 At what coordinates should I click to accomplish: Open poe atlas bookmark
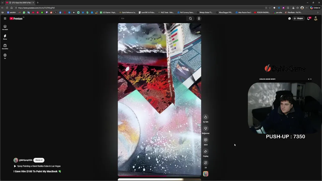pyautogui.click(x=278, y=12)
